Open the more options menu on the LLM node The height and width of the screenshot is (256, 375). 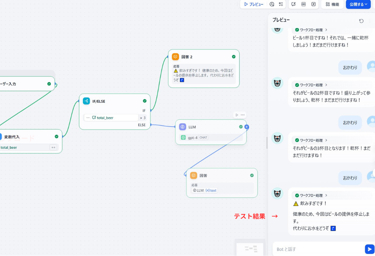point(242,115)
